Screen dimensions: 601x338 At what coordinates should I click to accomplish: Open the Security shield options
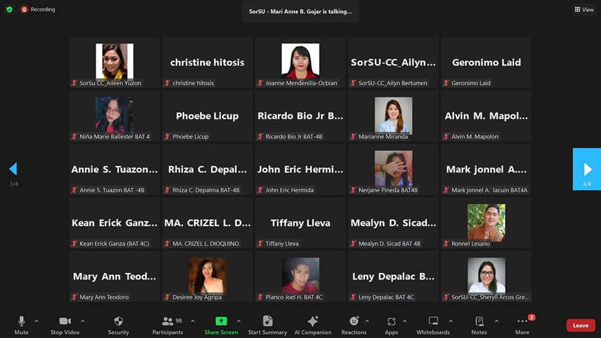point(118,324)
